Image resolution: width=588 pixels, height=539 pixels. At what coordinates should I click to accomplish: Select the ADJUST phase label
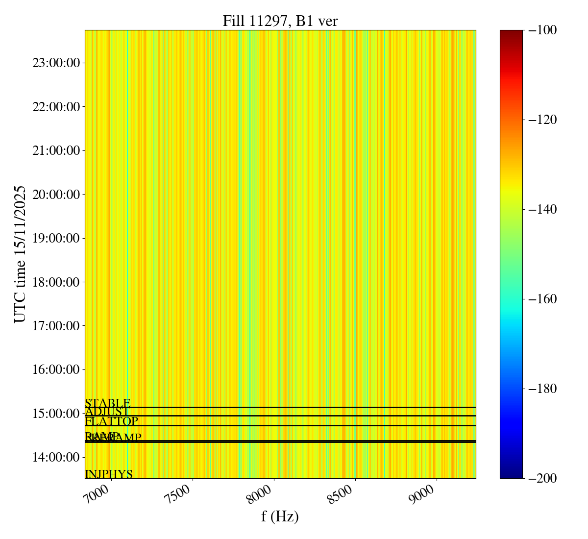[107, 412]
